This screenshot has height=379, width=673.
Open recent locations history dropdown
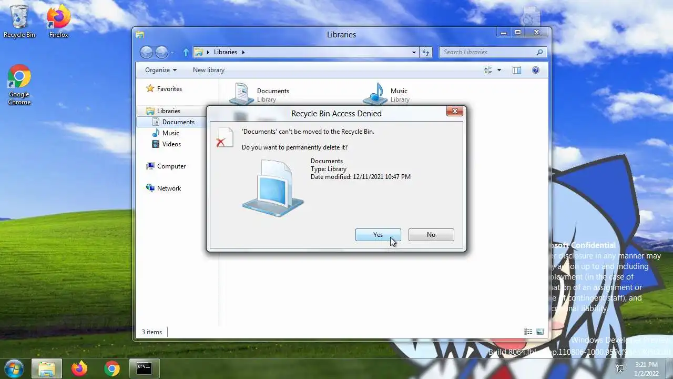[172, 53]
